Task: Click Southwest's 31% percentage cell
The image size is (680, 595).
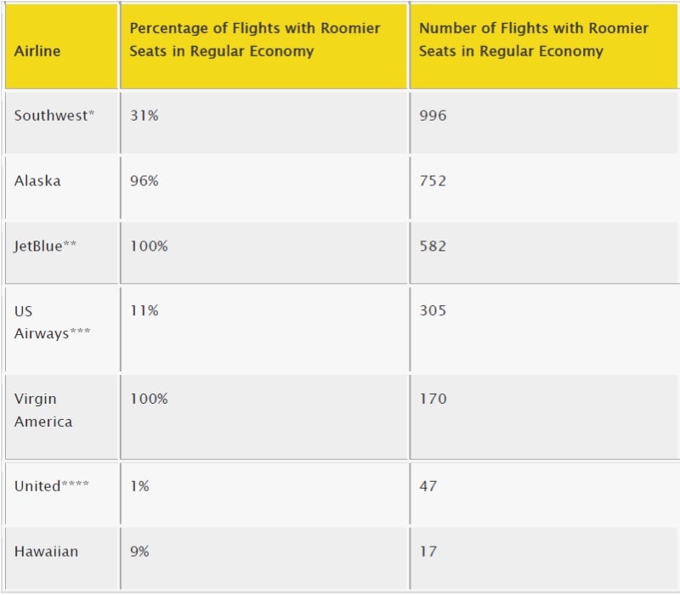Action: point(263,122)
